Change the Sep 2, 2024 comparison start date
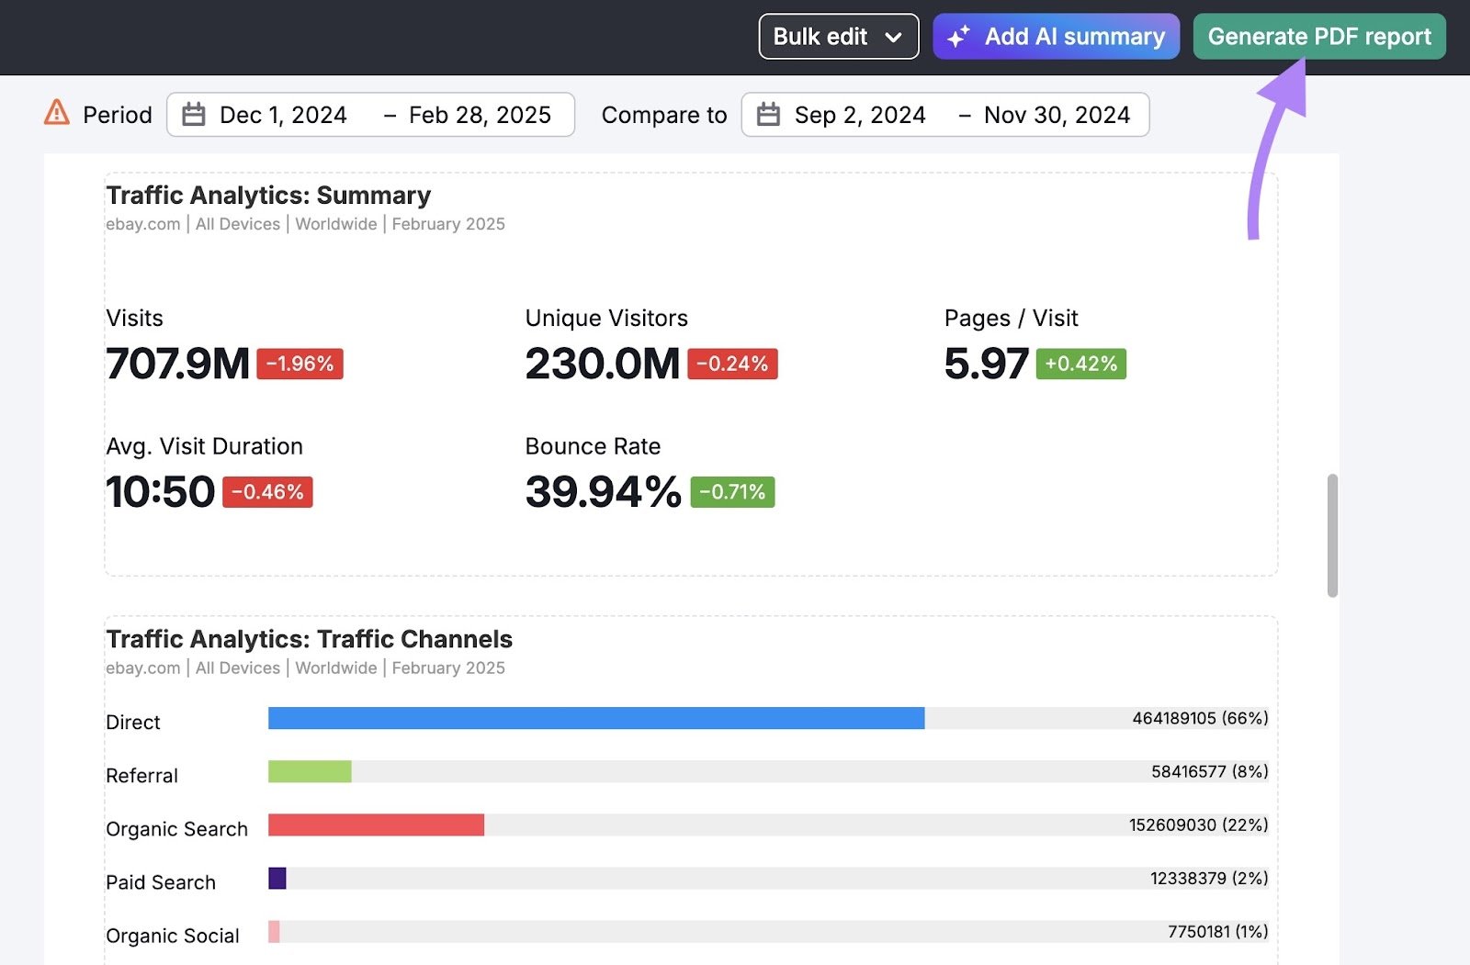 tap(860, 115)
